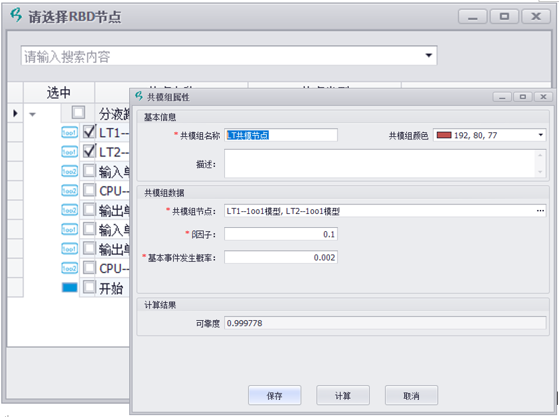
Task: Check the second 输出 node checkbox
Action: [x=89, y=248]
